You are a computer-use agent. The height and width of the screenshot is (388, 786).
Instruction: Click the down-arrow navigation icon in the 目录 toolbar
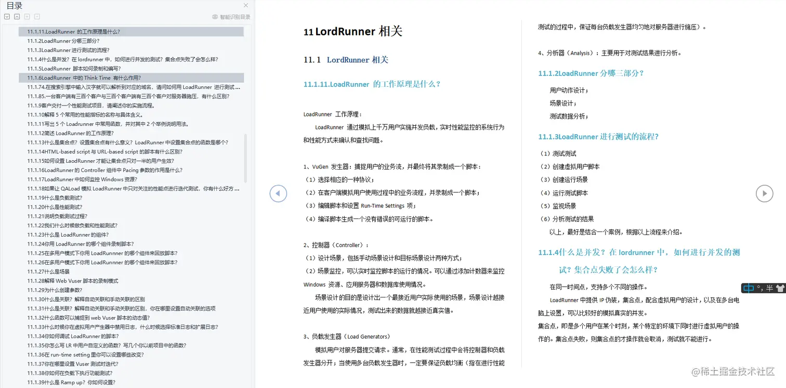tap(6, 16)
